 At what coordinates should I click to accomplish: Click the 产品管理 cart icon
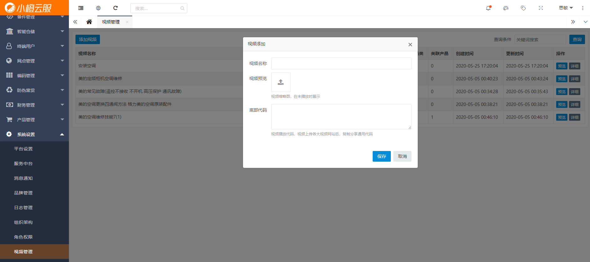(9, 119)
